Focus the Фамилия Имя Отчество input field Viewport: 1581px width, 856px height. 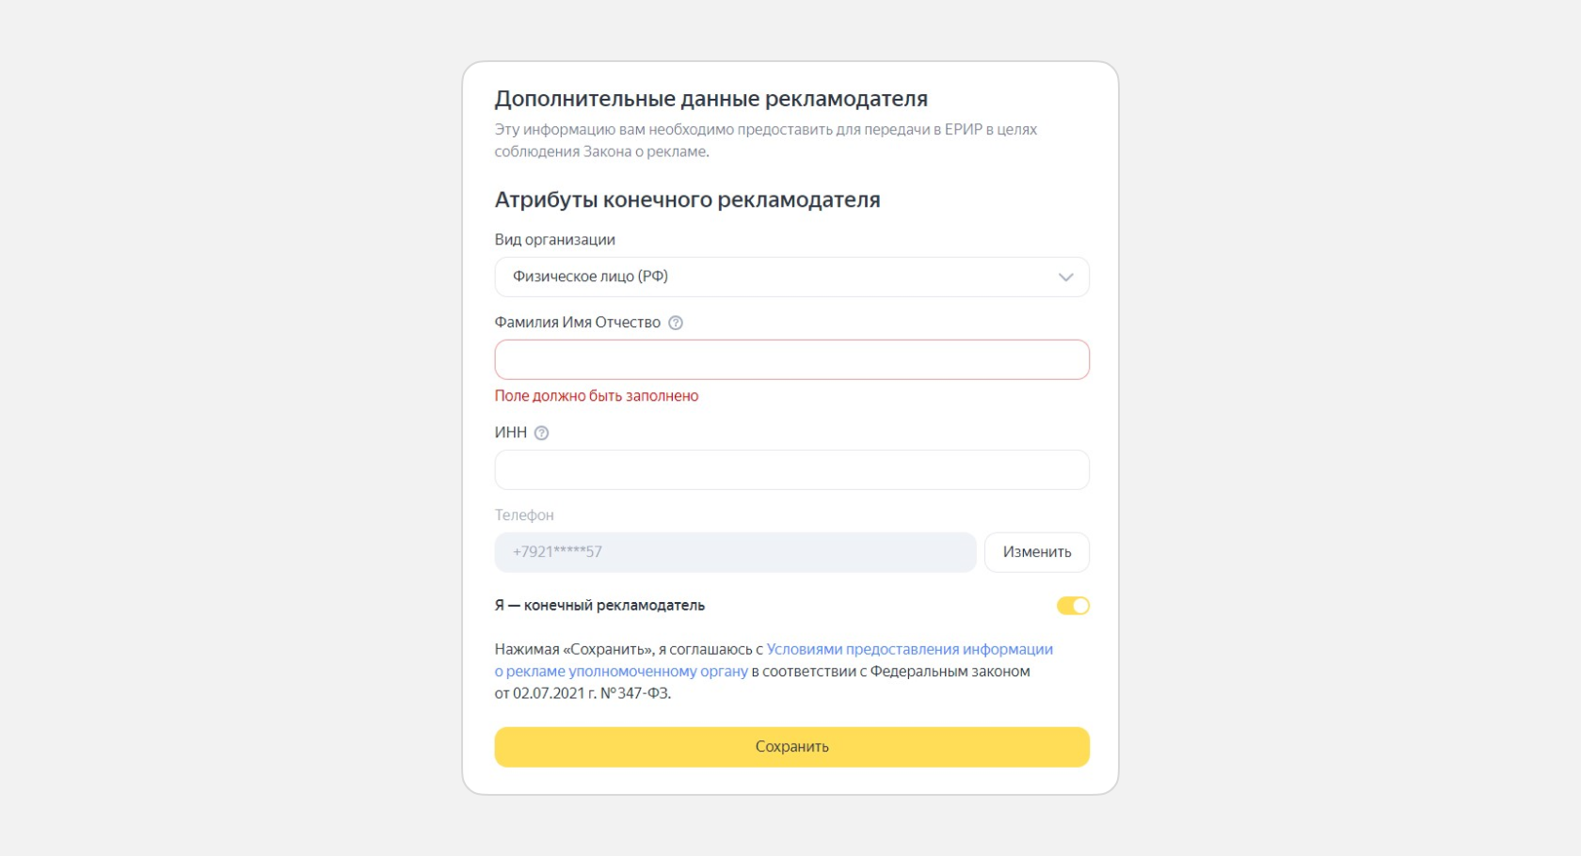tap(791, 359)
